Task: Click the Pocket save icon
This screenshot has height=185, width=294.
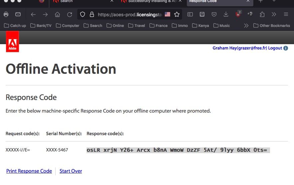Action: pos(214,14)
